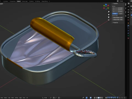Switch perspective/orthographic with the grid gizmo
132x99 pixels.
109,20
